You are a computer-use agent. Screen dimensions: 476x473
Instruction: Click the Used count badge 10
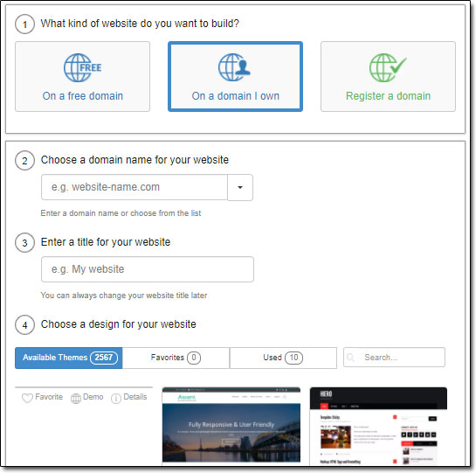293,358
